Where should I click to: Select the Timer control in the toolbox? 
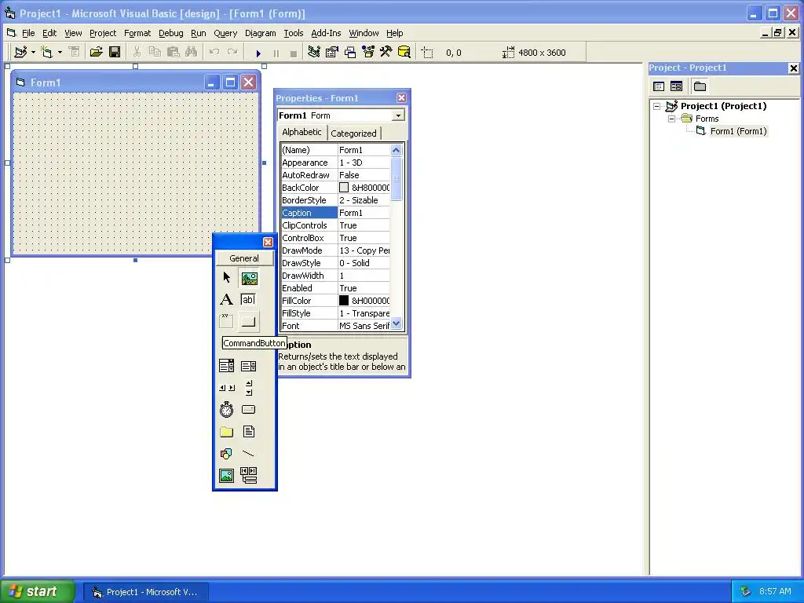(227, 410)
